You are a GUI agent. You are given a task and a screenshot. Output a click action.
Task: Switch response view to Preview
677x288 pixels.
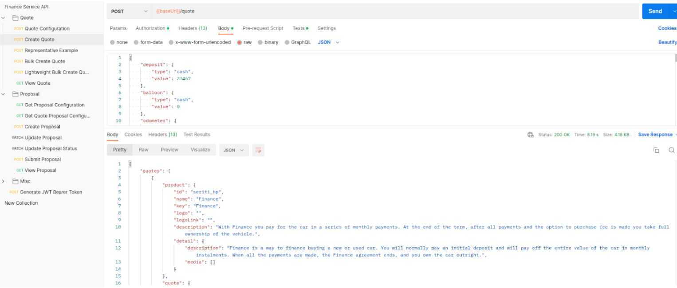169,150
